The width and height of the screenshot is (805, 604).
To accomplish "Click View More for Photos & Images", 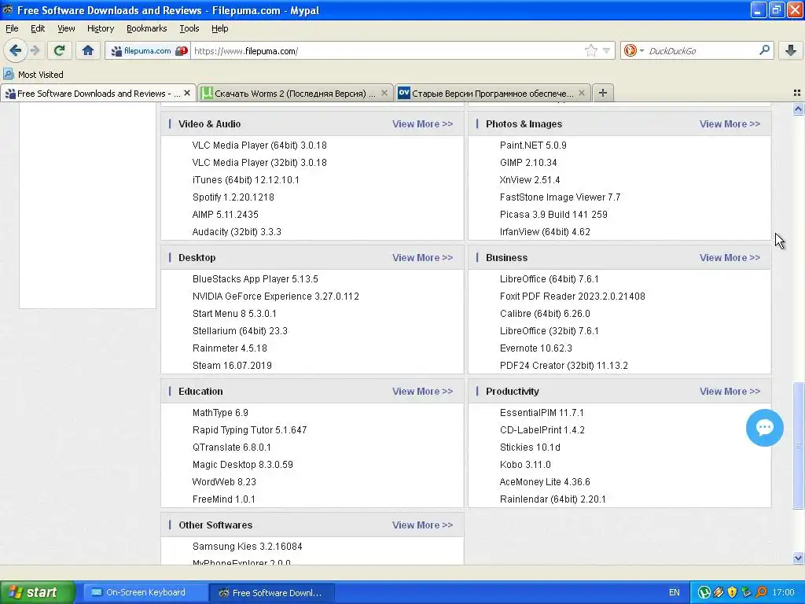I will coord(730,123).
